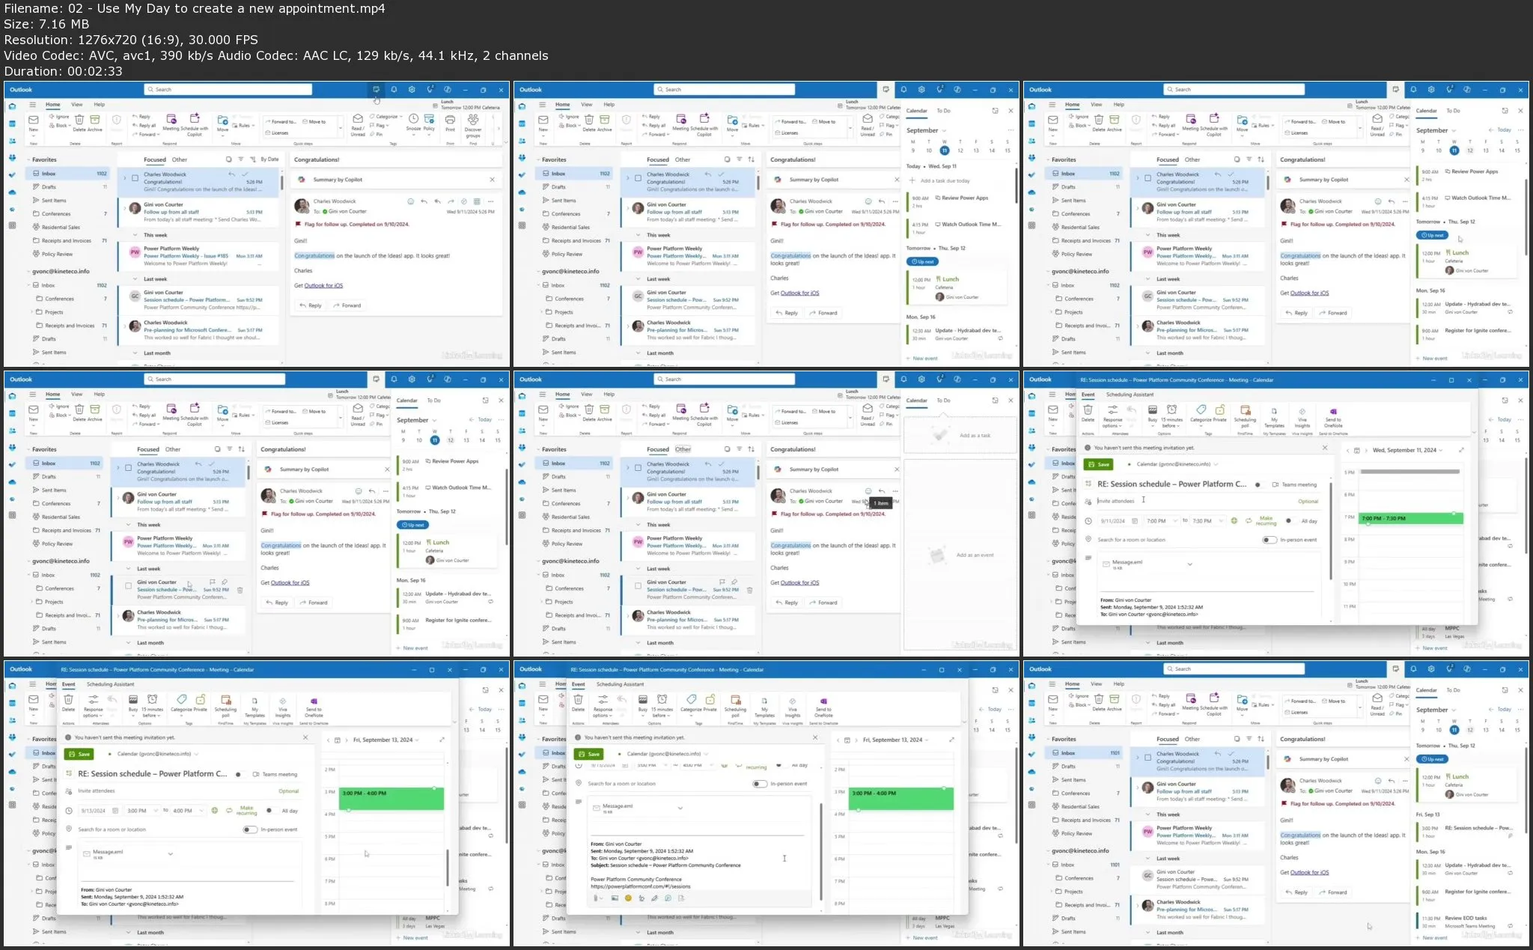Tick Charles Woodwick email checkbox in By Date list
The height and width of the screenshot is (950, 1533).
(135, 178)
